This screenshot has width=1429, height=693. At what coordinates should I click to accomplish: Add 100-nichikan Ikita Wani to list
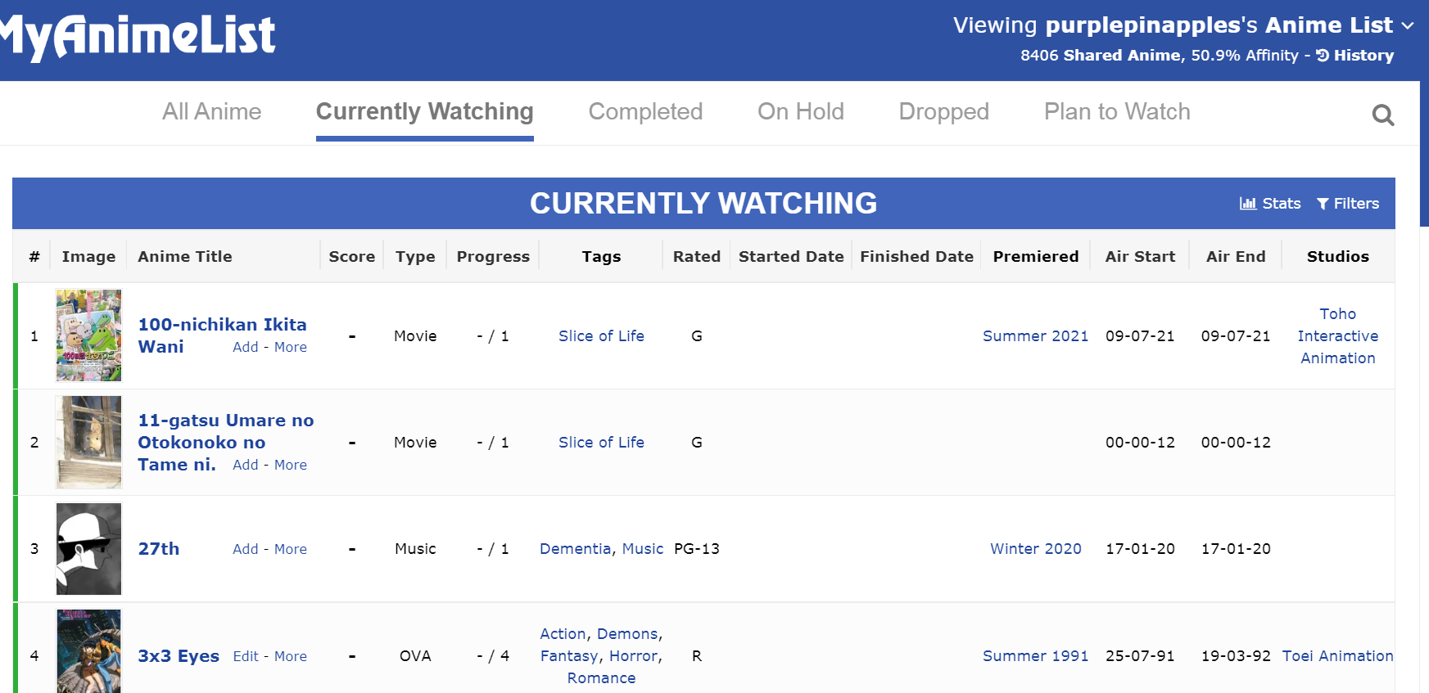pos(245,347)
